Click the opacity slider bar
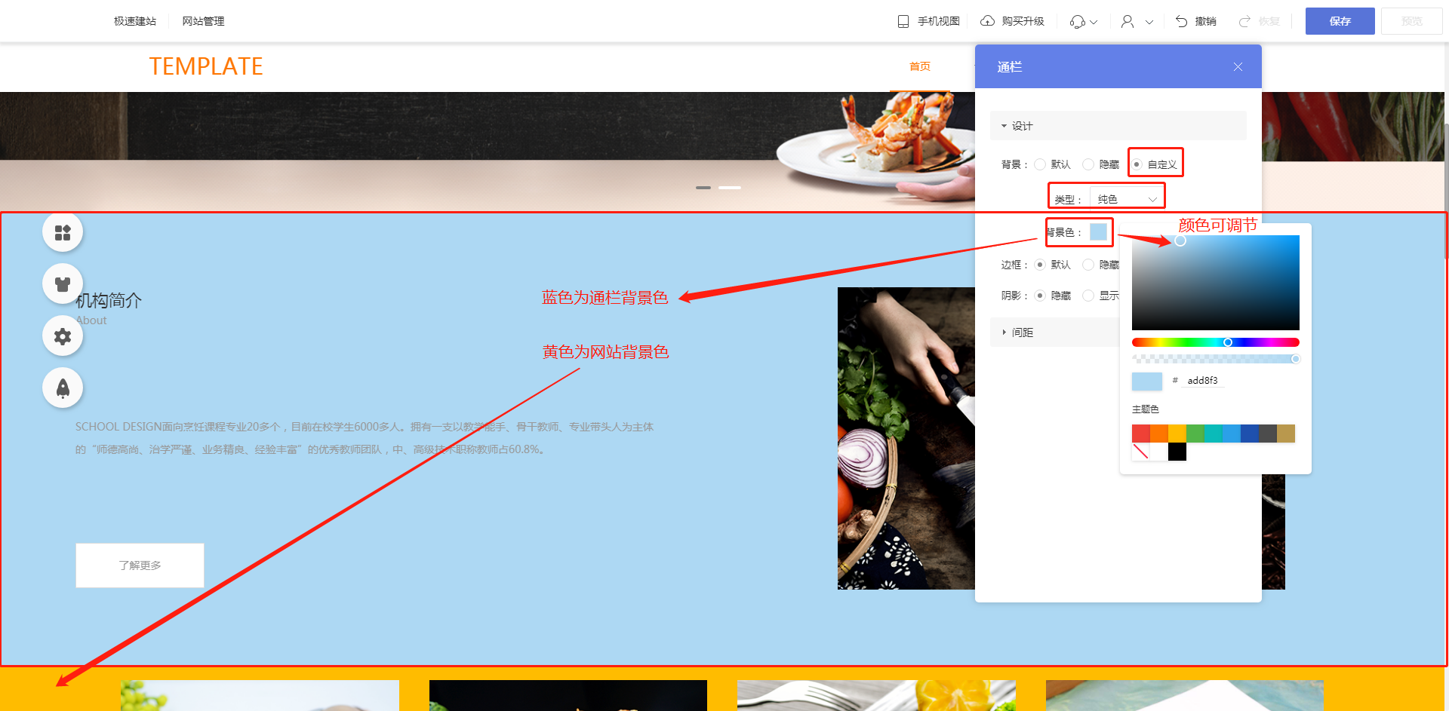 (1215, 359)
